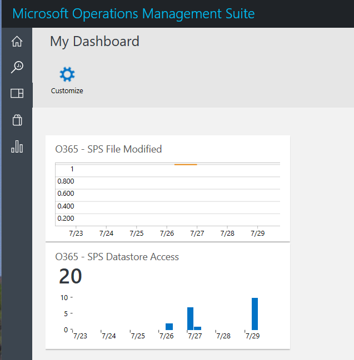Open Usage bar chart sidebar icon
Screen dimensions: 354x360
pyautogui.click(x=17, y=146)
